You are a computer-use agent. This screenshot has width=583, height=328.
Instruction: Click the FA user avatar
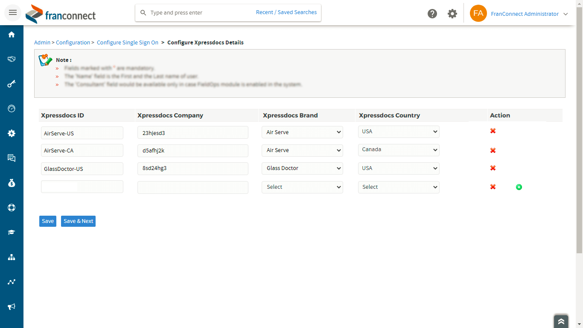(478, 13)
